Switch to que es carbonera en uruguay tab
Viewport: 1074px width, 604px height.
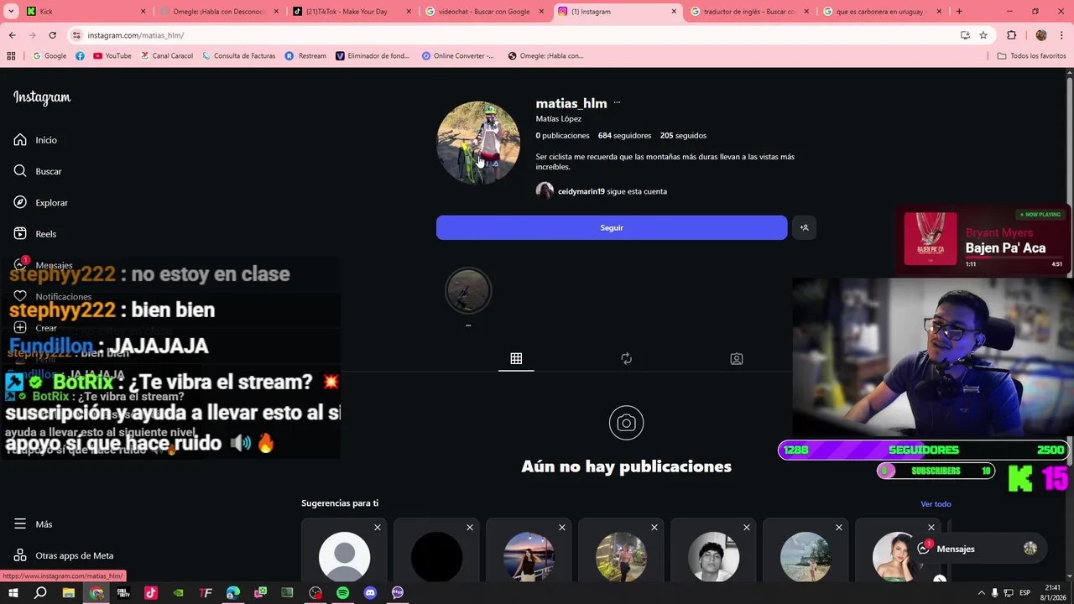pos(883,12)
